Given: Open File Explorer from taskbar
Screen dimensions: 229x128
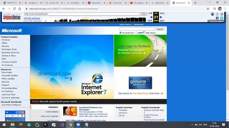Looking at the screenshot, I should point(13,125).
